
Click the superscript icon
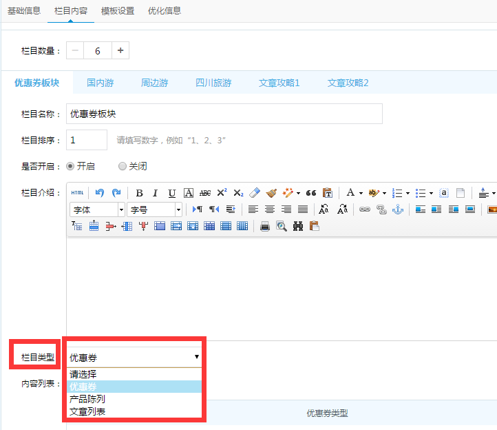(222, 193)
